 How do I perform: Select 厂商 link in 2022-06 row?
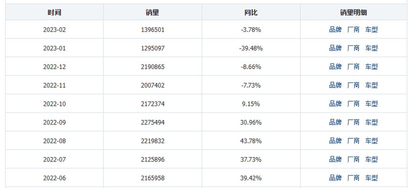click(353, 178)
